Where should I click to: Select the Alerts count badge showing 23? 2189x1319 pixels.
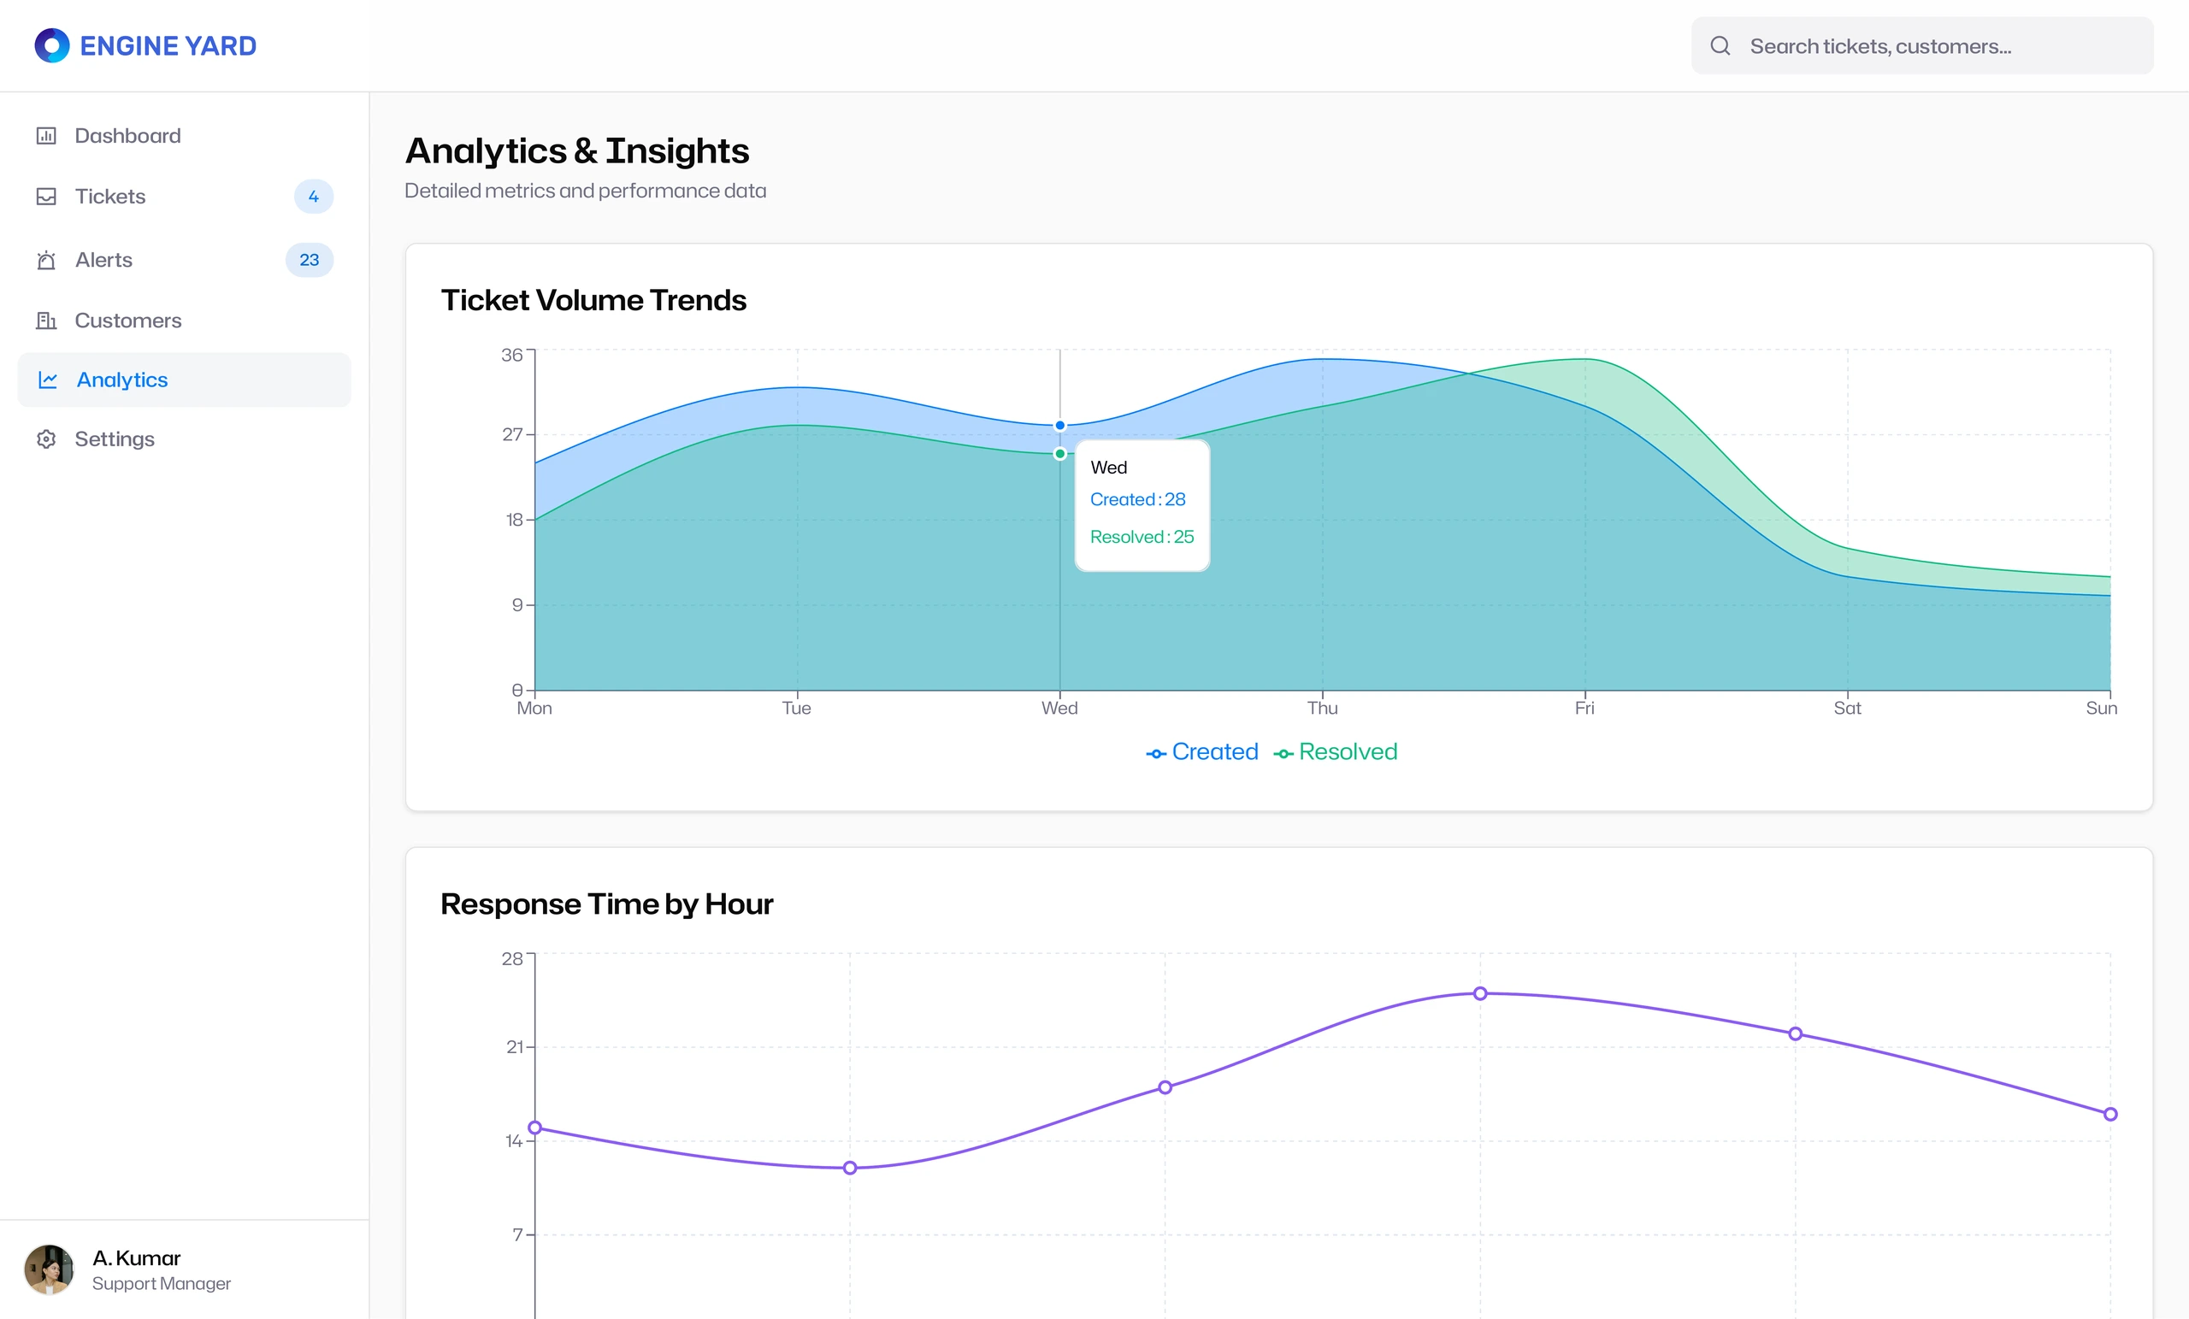(x=310, y=260)
